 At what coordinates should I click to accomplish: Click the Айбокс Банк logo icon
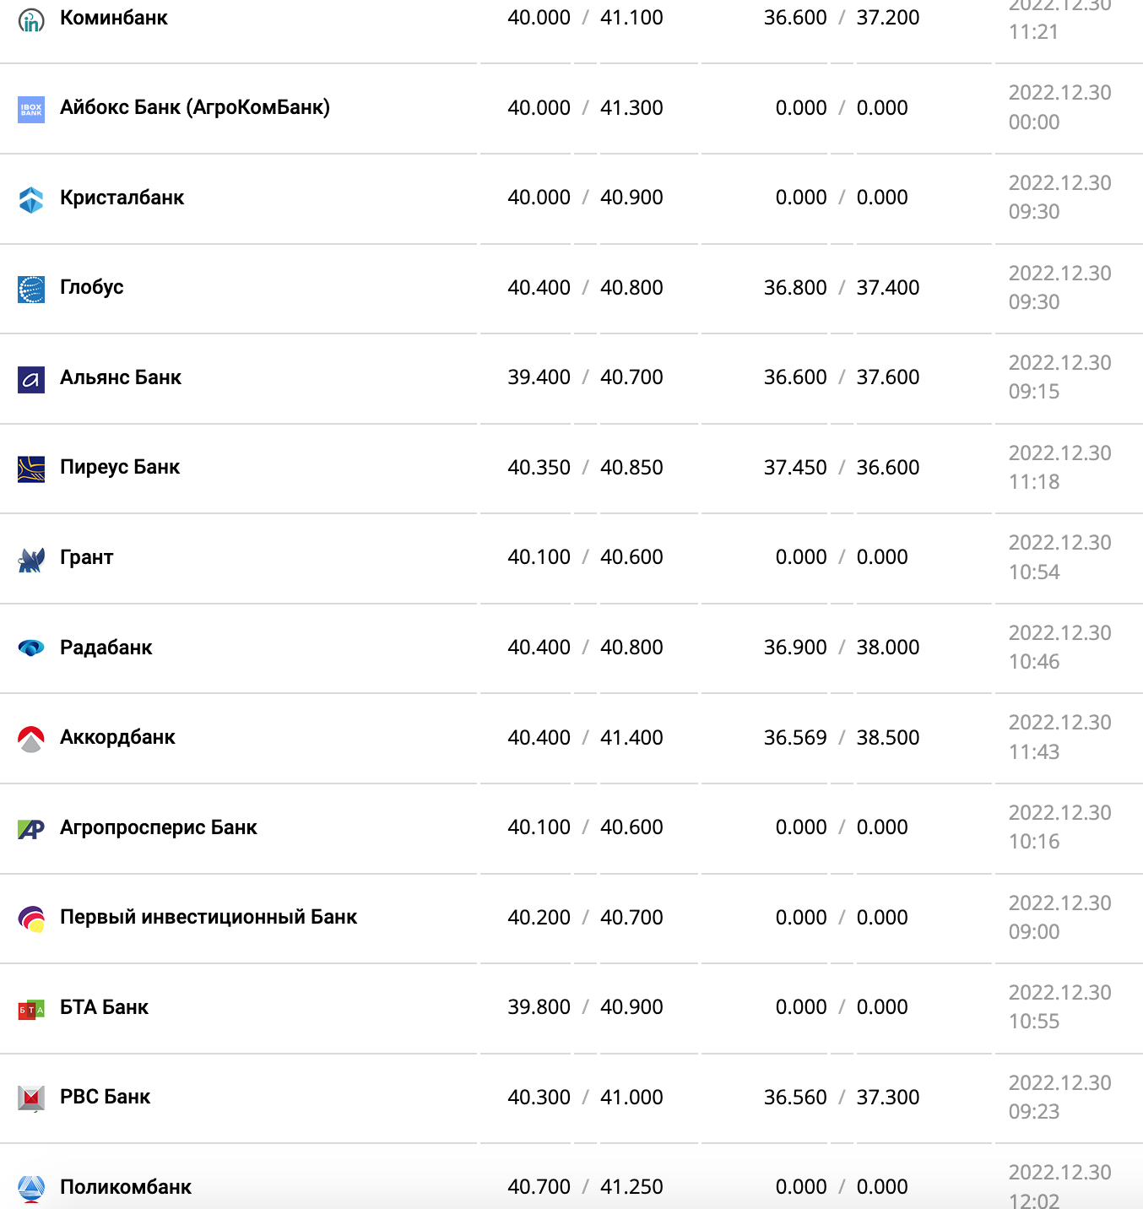pyautogui.click(x=31, y=109)
